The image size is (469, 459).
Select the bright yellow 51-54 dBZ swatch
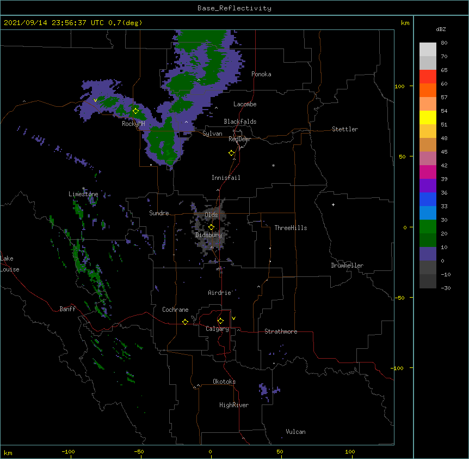428,117
